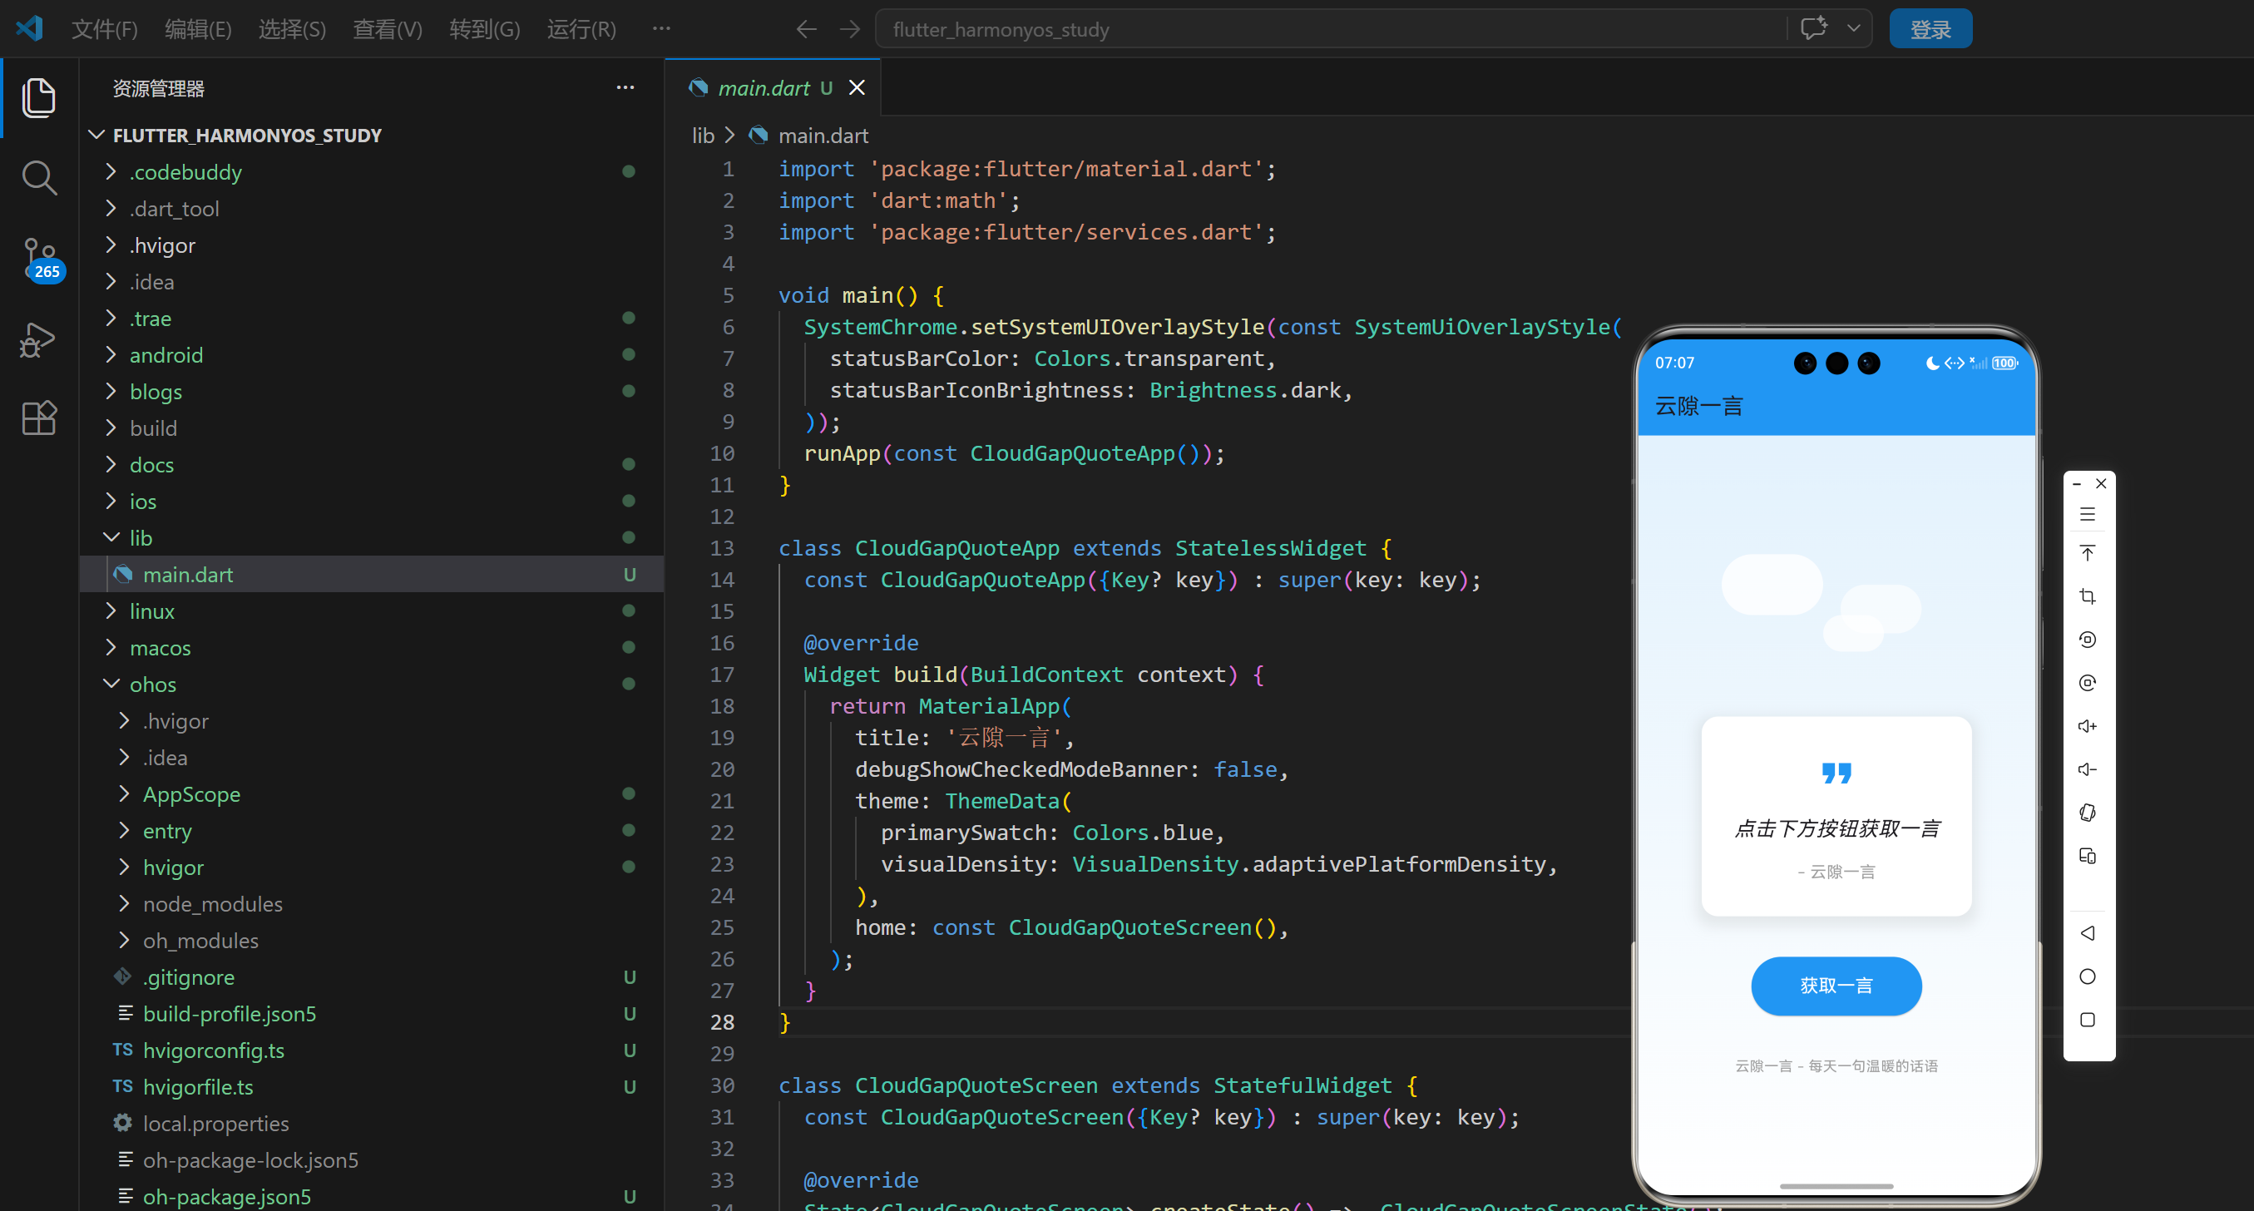Viewport: 2254px width, 1211px height.
Task: Click emulator crop screenshot icon
Action: pos(2087,596)
